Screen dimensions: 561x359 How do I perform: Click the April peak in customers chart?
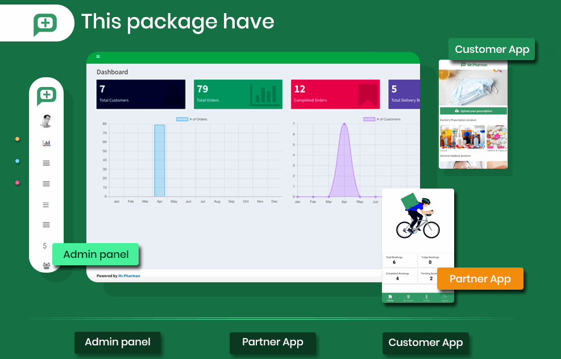point(344,124)
